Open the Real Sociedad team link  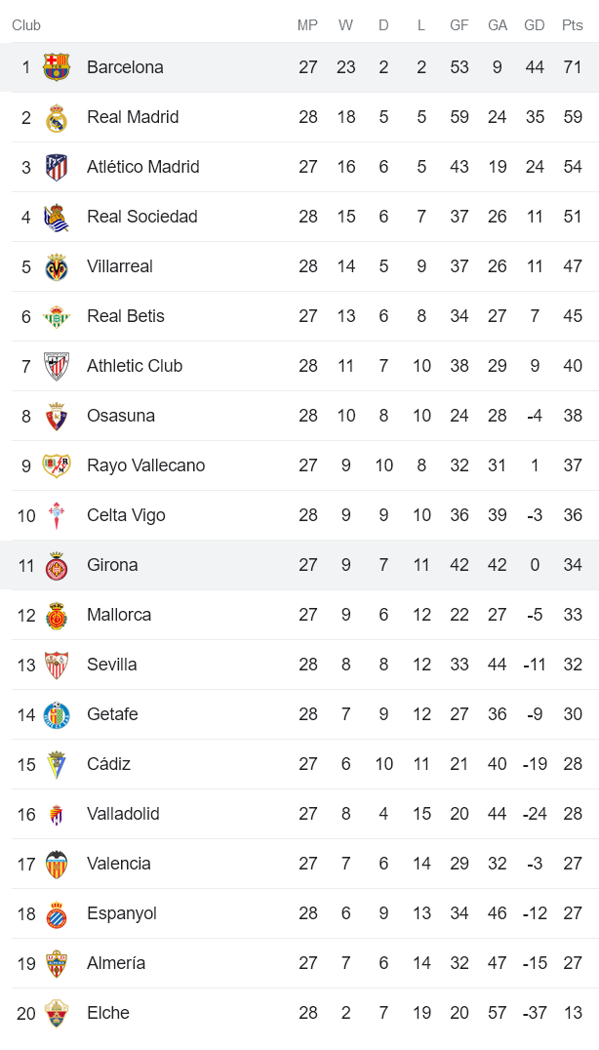141,217
